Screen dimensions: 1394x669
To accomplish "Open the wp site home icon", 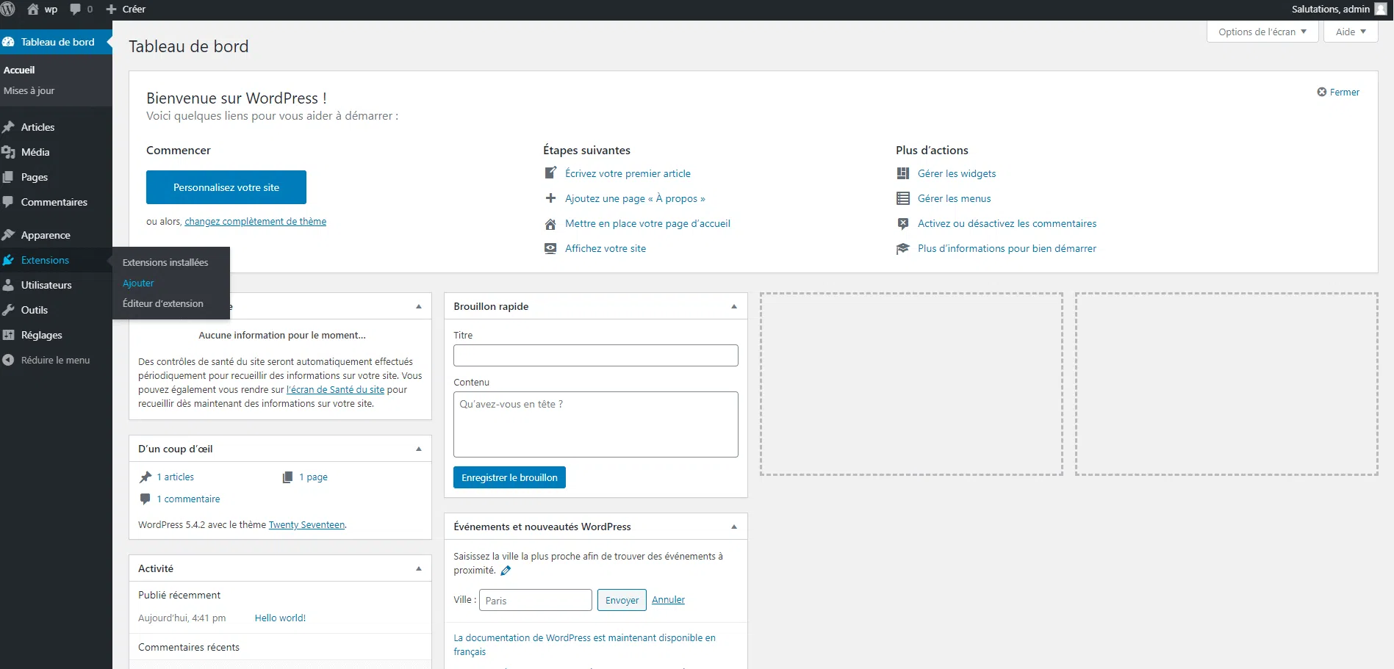I will click(x=33, y=10).
